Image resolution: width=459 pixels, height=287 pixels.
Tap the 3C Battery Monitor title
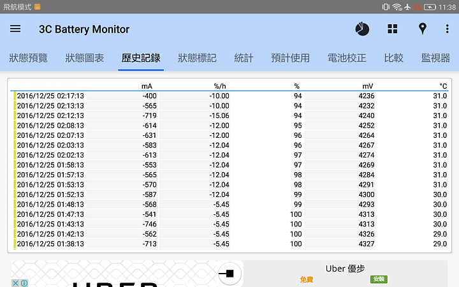tap(84, 29)
